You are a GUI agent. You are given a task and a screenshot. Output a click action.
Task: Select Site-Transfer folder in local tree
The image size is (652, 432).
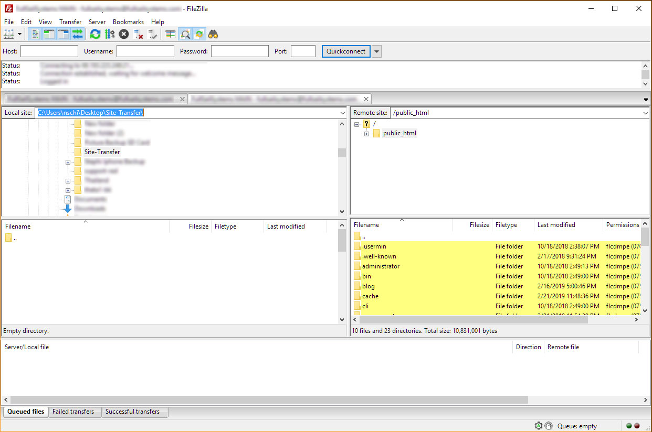coord(102,152)
